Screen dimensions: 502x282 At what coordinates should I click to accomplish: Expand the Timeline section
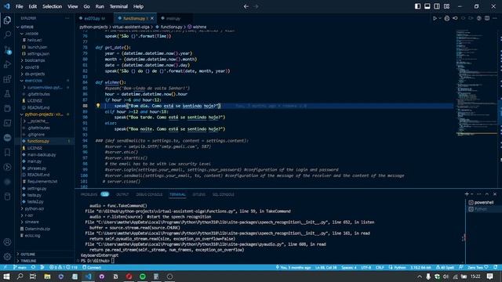tap(28, 261)
